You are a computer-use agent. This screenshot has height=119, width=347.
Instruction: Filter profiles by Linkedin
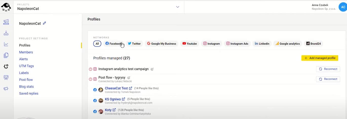[x=262, y=44]
